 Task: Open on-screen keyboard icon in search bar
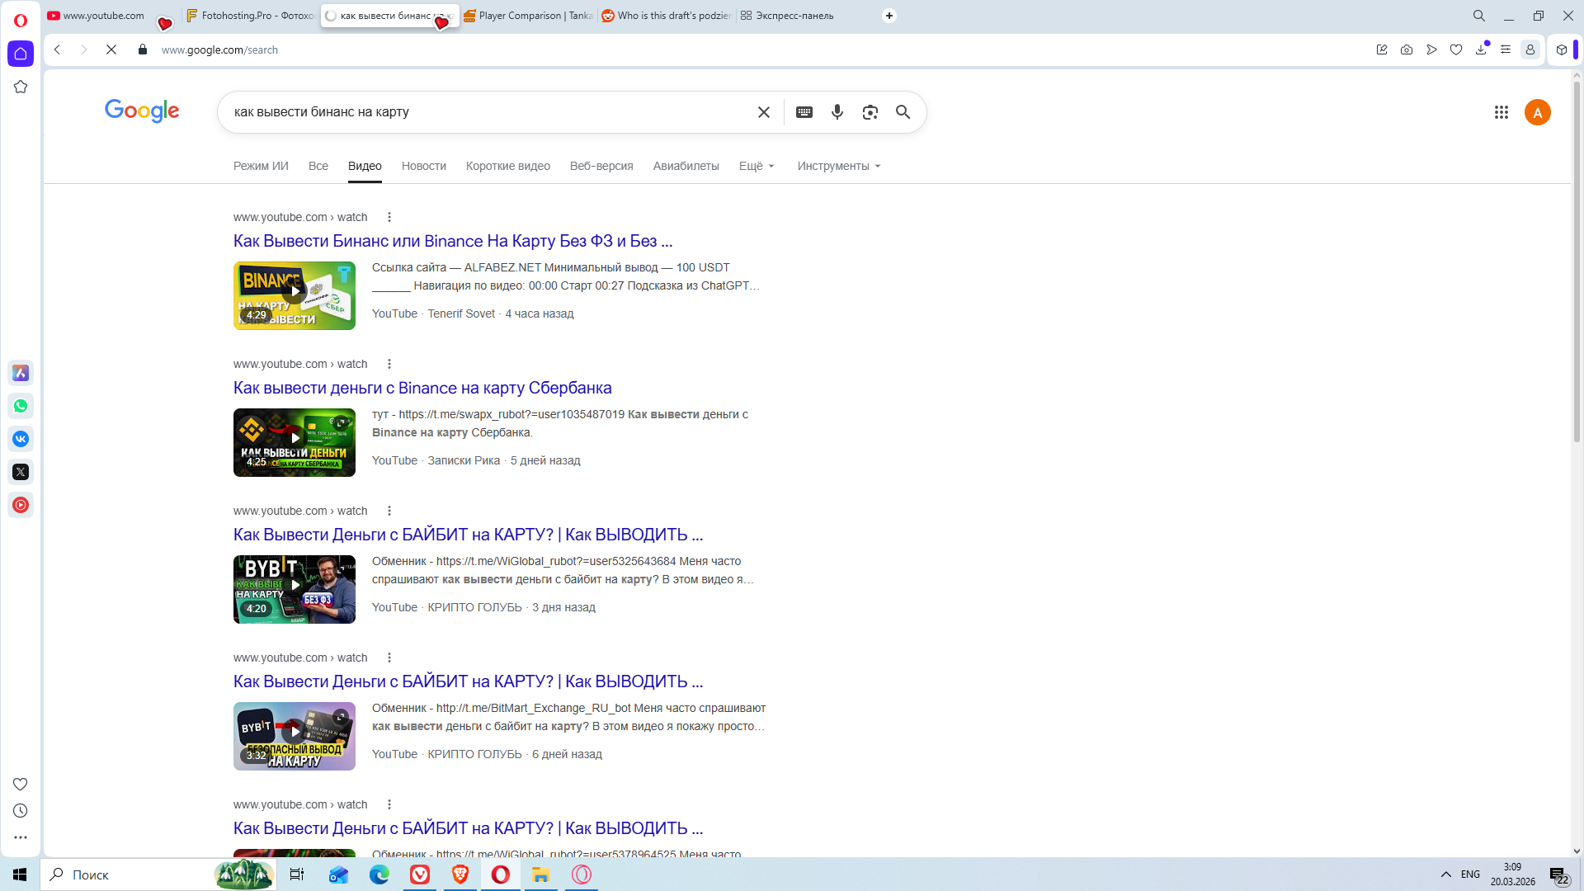[804, 112]
